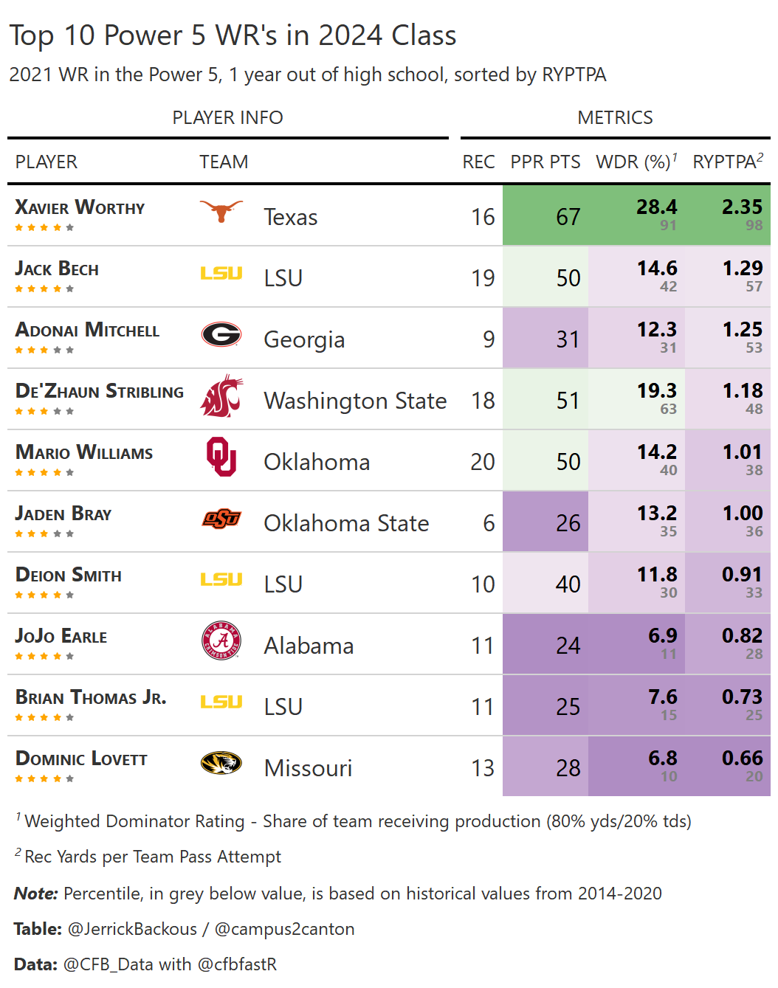
Task: Click the Oklahoma Sooners OU logo
Action: (x=221, y=457)
